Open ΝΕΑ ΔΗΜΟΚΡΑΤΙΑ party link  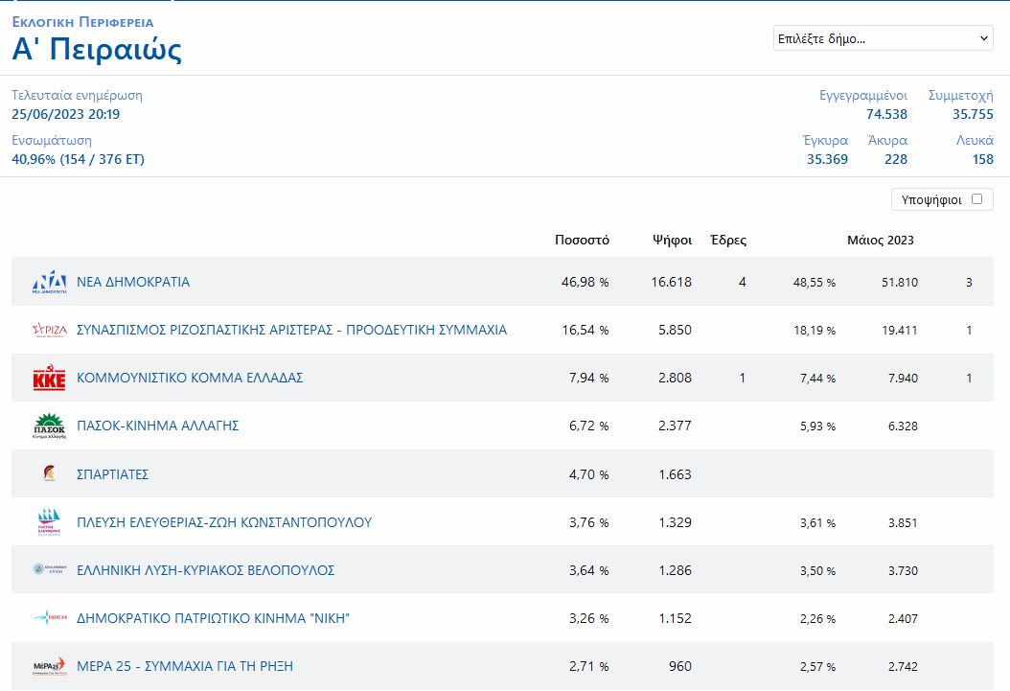pyautogui.click(x=133, y=282)
